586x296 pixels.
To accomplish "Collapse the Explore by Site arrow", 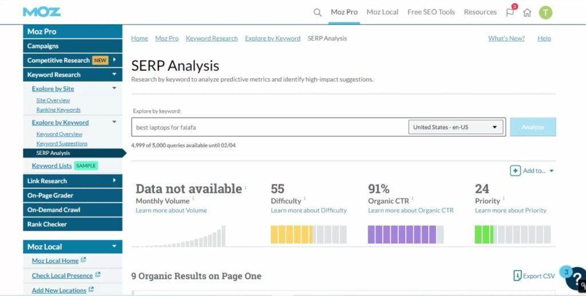I will click(114, 89).
